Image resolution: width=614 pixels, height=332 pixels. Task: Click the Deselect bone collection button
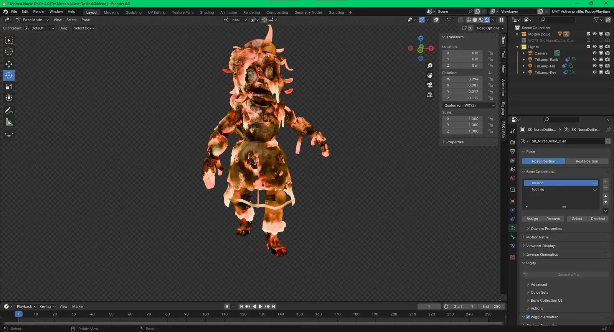click(598, 219)
